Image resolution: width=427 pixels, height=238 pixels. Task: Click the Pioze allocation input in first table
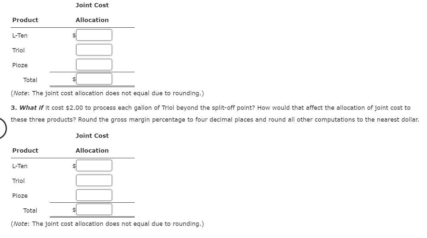[x=94, y=64]
